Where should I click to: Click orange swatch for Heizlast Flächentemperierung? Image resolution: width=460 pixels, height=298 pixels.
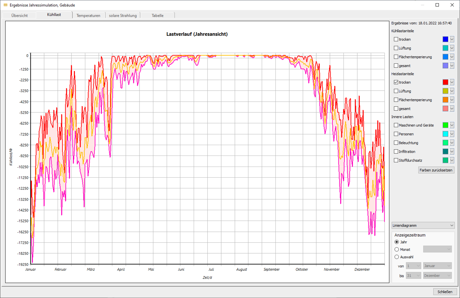(445, 100)
